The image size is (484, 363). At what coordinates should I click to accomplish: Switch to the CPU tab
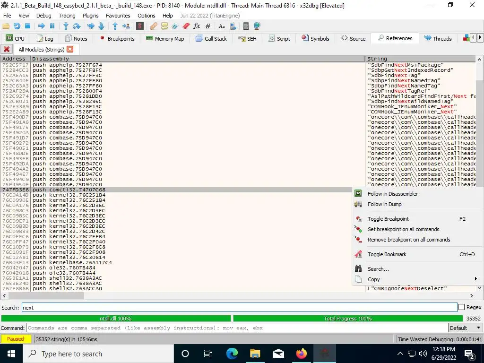[x=15, y=39]
